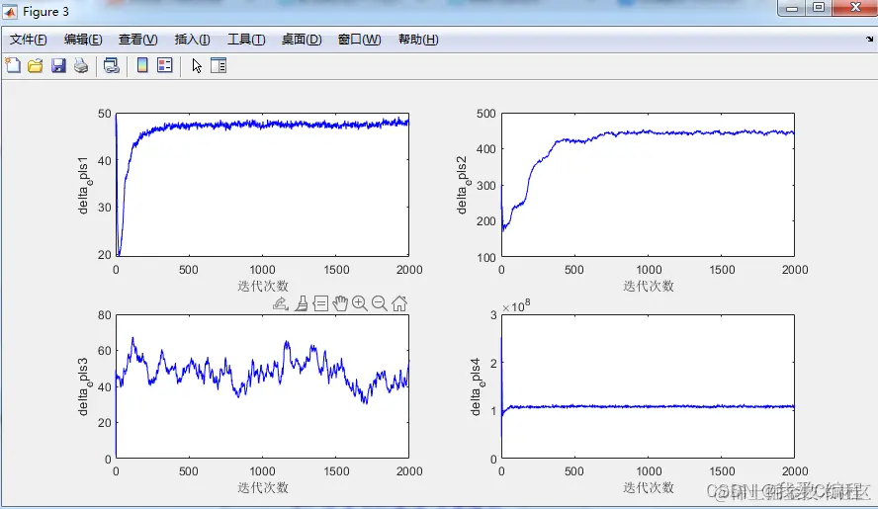
Task: Open the 文件(F) menu
Action: pos(28,40)
